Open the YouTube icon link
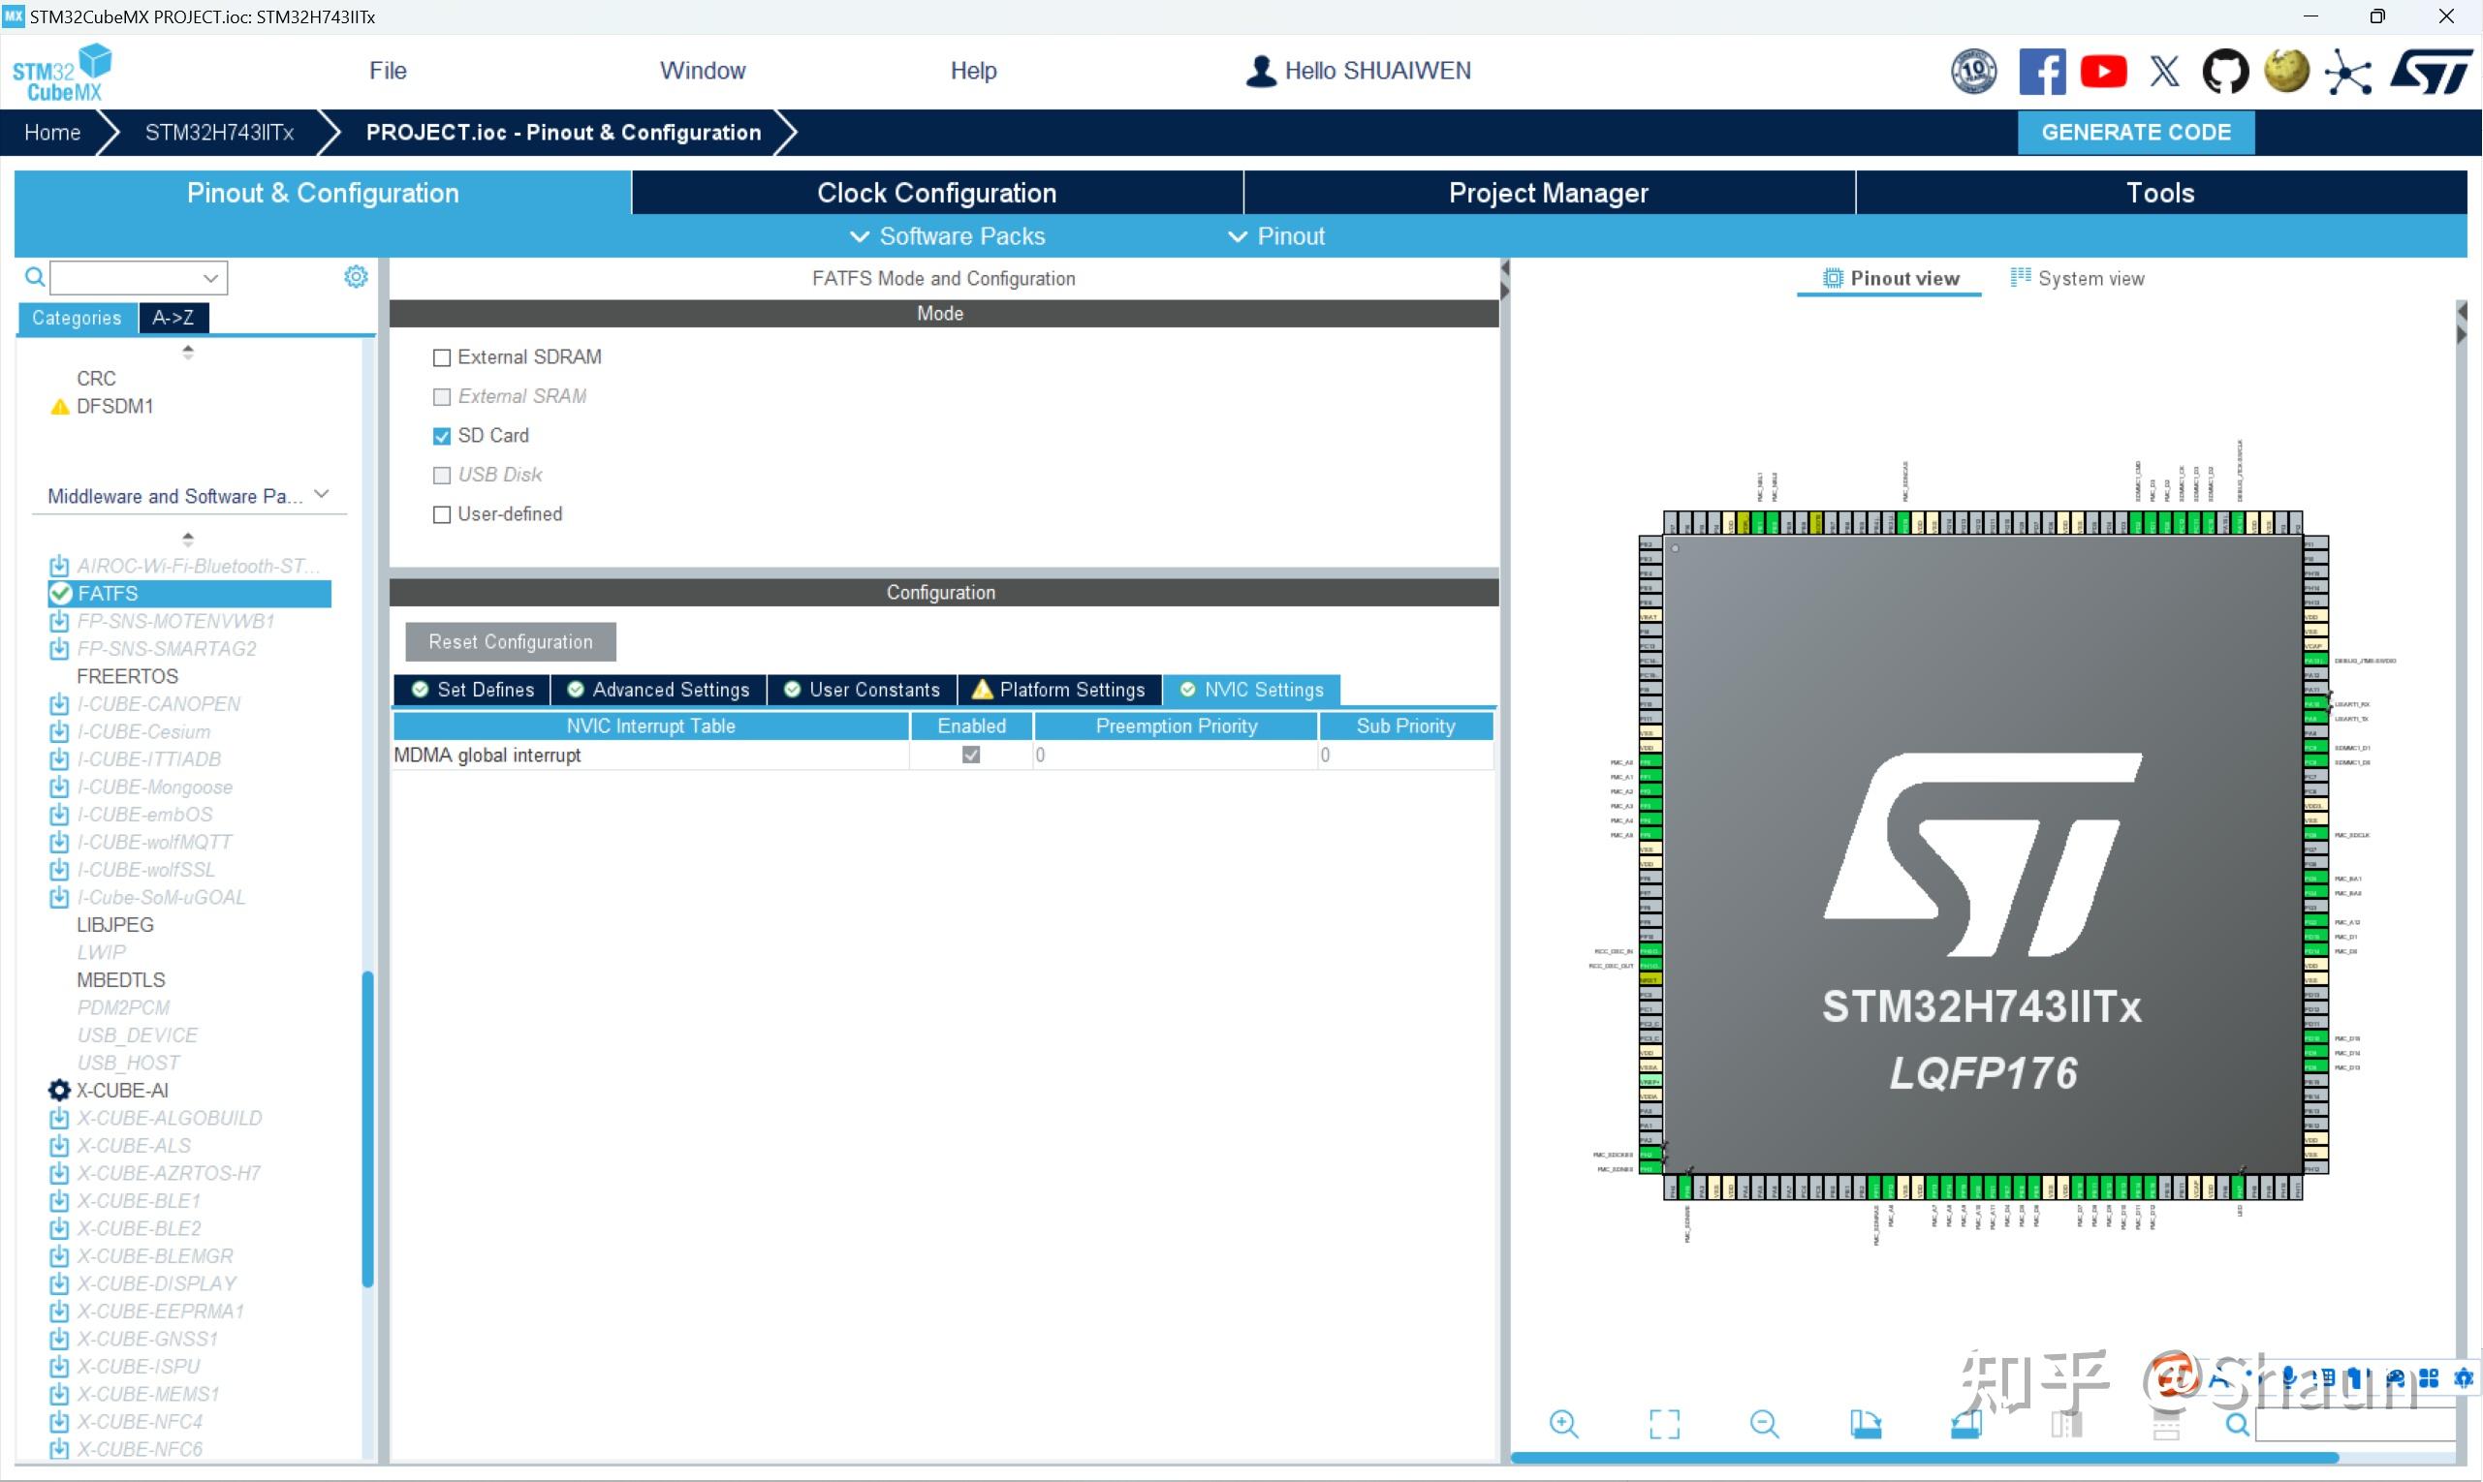Screen dimensions: 2483x1482 pos(2103,72)
